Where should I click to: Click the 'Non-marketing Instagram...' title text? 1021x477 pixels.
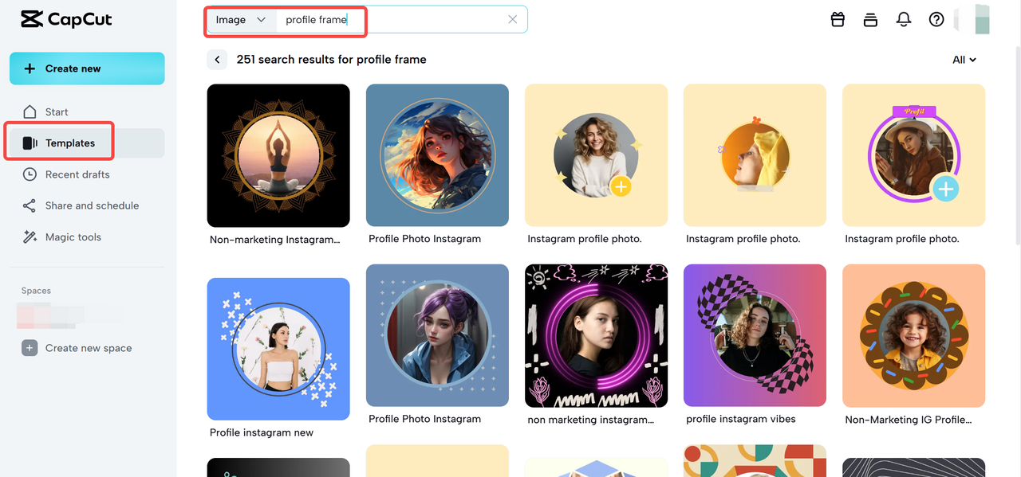[x=275, y=239]
